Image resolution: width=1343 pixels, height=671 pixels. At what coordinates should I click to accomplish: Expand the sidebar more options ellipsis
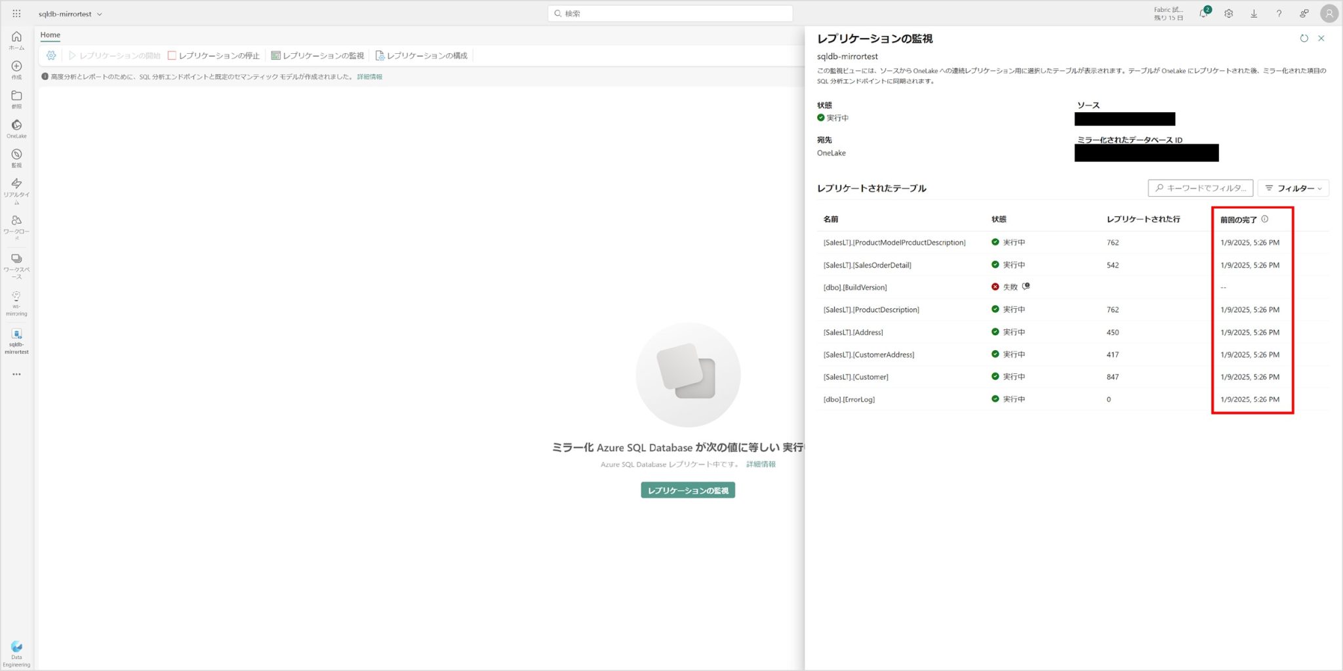pos(16,375)
